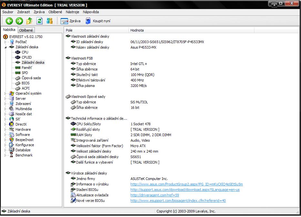The image size is (301, 217).
Task: Expand the Počítač tree node
Action: pos(5,42)
